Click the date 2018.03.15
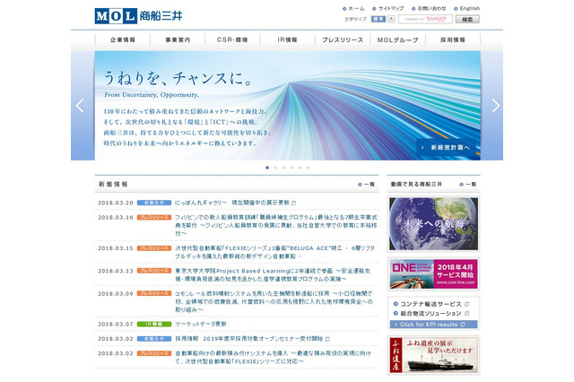 pyautogui.click(x=116, y=248)
